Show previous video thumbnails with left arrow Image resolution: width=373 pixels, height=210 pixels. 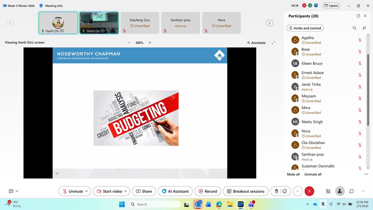click(10, 23)
